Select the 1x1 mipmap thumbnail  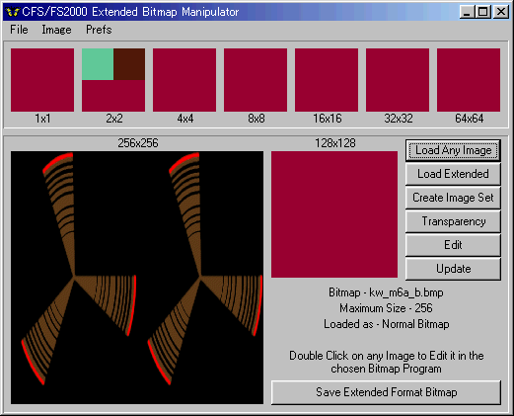(x=42, y=80)
